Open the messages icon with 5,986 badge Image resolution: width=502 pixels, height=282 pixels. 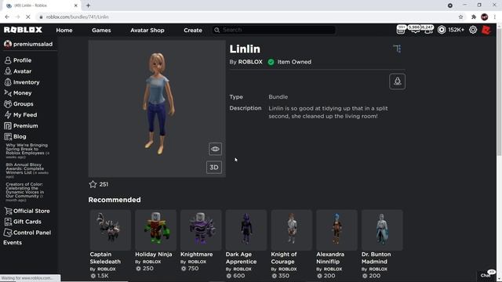[x=415, y=30]
